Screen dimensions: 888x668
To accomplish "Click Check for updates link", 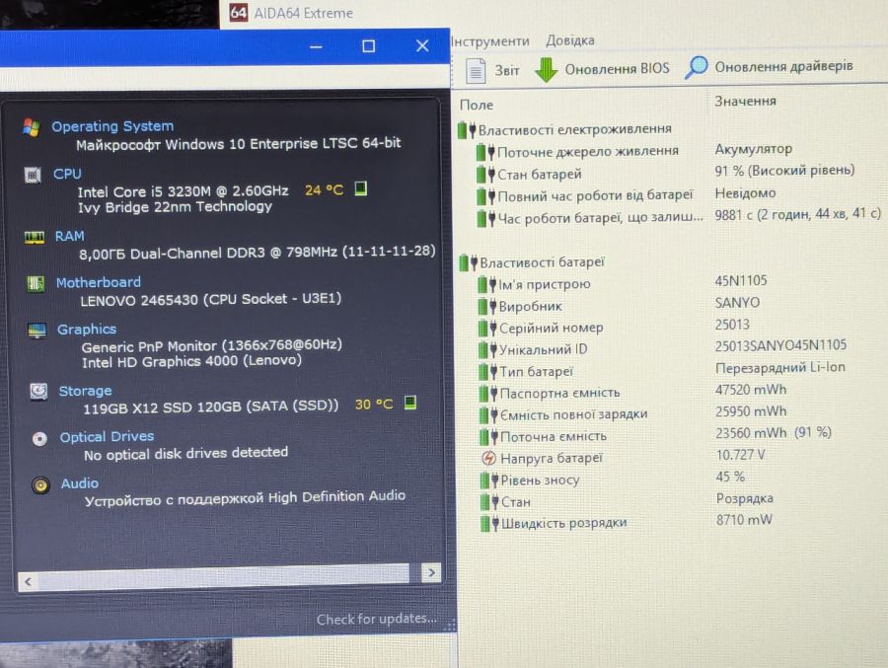I will (377, 619).
